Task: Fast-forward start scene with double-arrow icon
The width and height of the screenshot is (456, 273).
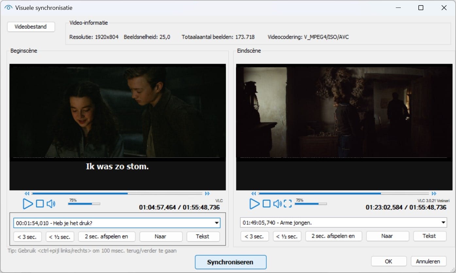Action: [x=207, y=194]
